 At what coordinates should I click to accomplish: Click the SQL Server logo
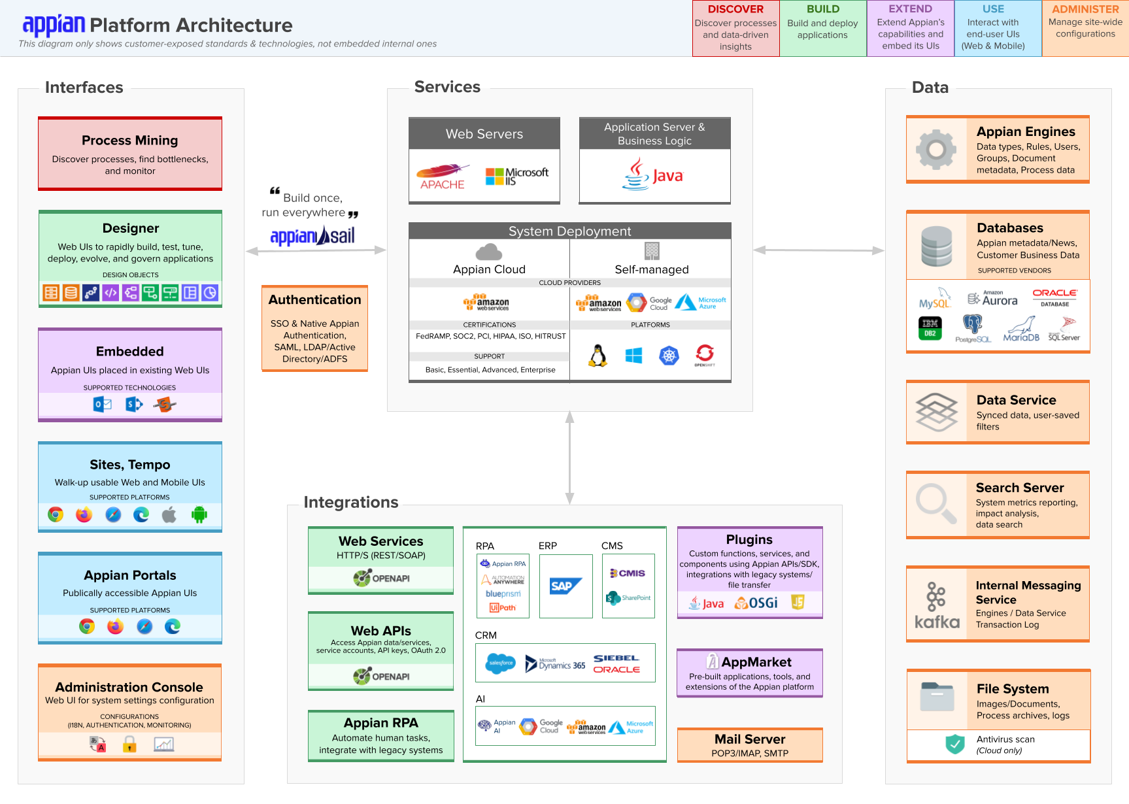1064,329
